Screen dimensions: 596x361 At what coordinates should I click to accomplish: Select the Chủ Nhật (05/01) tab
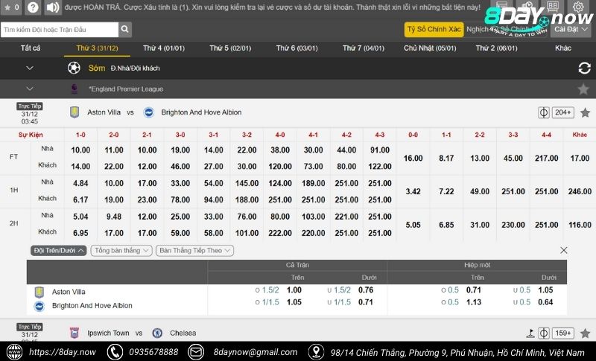[429, 48]
